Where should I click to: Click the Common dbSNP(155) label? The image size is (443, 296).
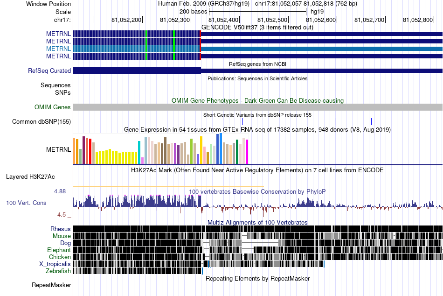tap(42, 122)
